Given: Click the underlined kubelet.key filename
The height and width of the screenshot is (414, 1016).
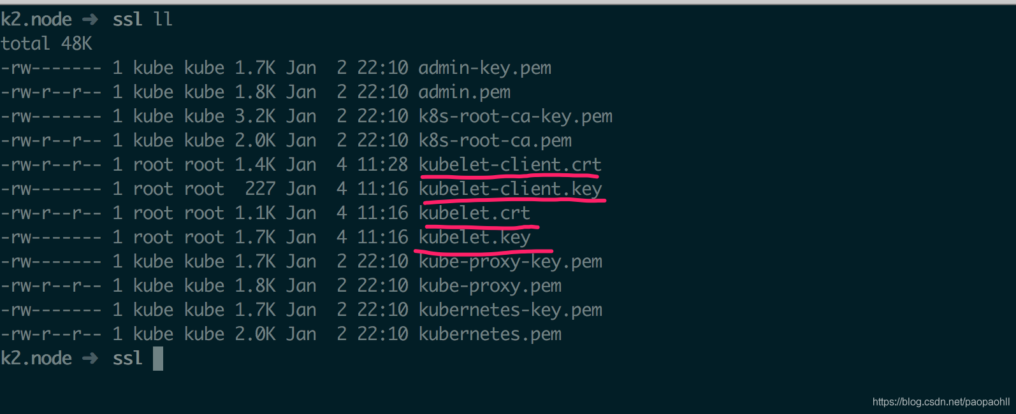Looking at the screenshot, I should tap(475, 237).
